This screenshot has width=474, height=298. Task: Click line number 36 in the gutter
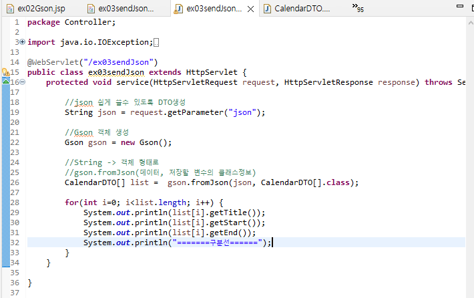[15, 283]
